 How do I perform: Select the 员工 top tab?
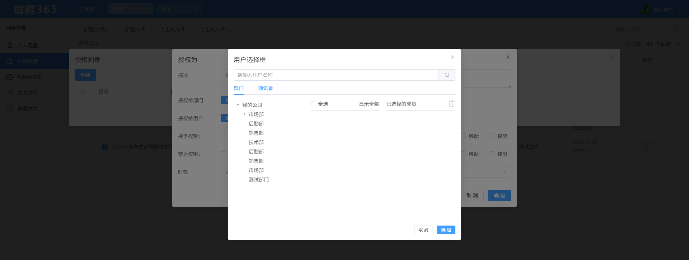(x=179, y=9)
